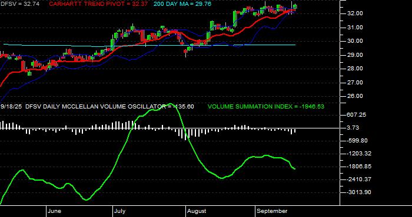Click the DFSV = 32.74 price label

coord(20,4)
